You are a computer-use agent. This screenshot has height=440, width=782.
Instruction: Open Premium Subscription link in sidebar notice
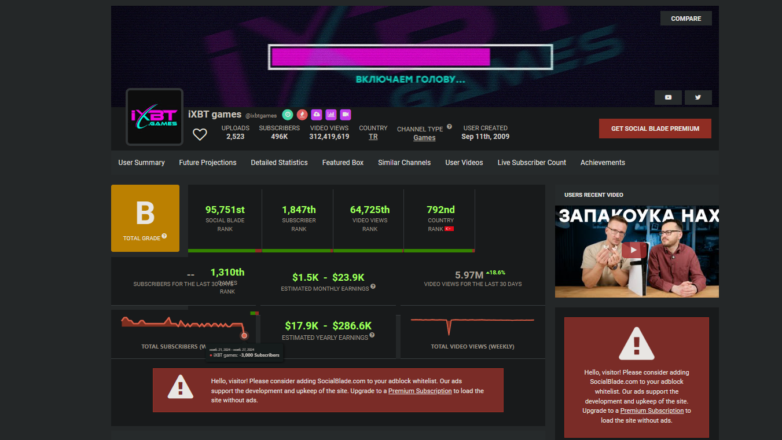pyautogui.click(x=652, y=410)
